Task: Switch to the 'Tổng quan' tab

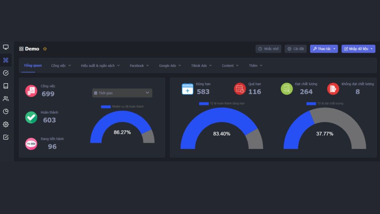Action: [x=33, y=65]
